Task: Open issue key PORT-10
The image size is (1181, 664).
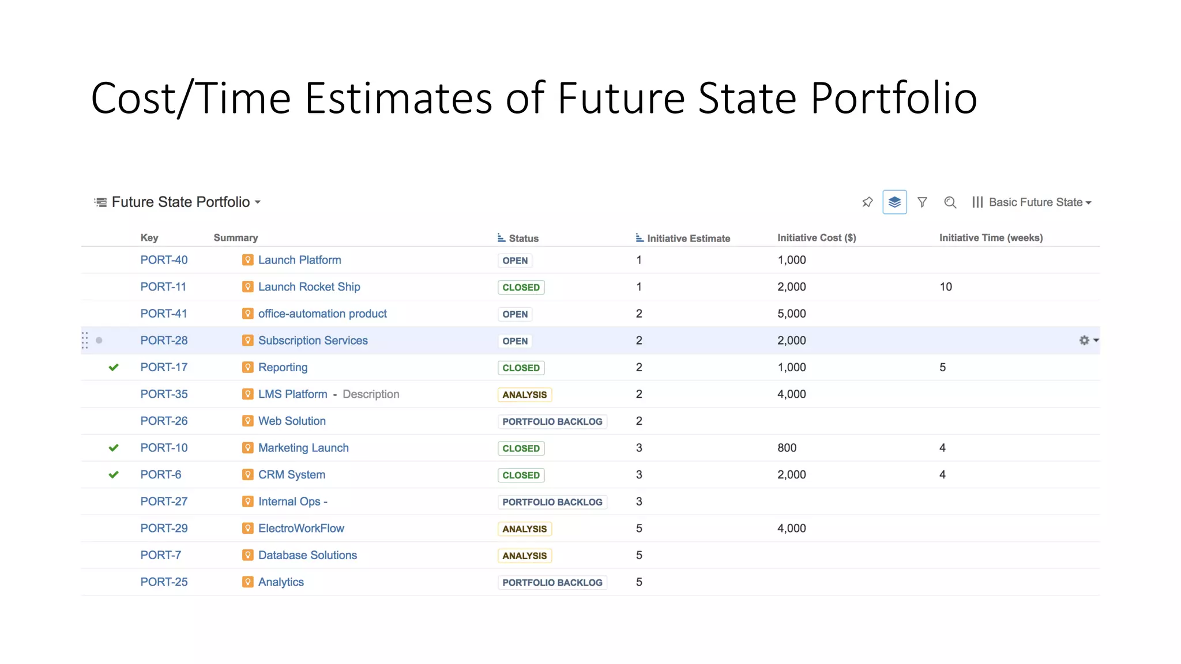Action: [164, 448]
